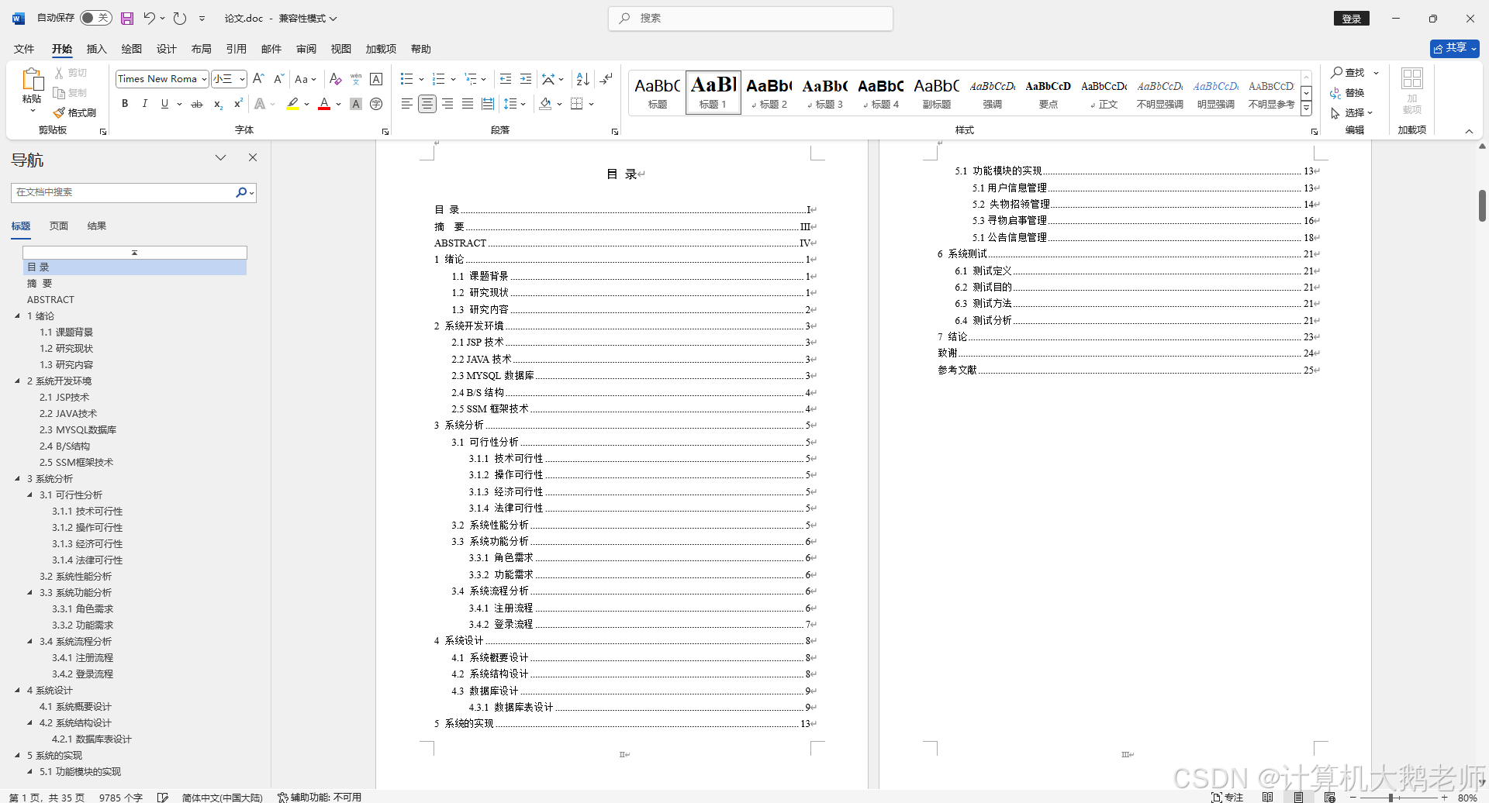
Task: Apply Subscript formatting
Action: click(x=218, y=103)
